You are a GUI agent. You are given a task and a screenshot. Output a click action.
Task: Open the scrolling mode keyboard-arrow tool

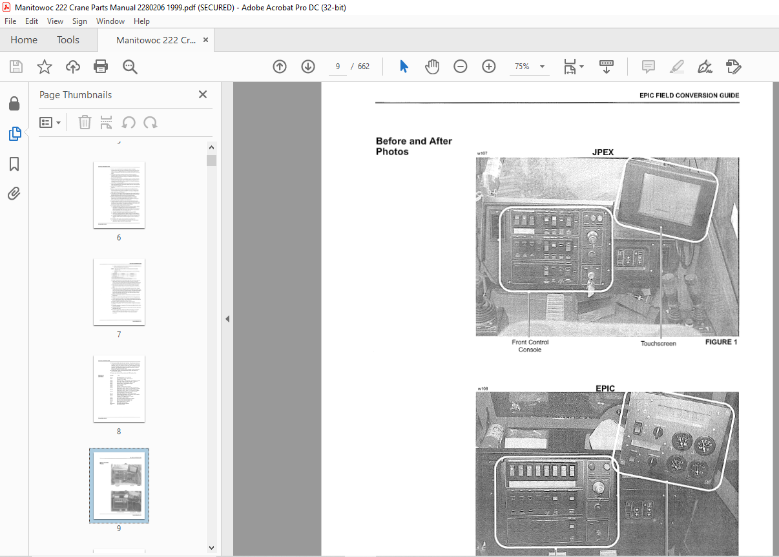(x=607, y=67)
